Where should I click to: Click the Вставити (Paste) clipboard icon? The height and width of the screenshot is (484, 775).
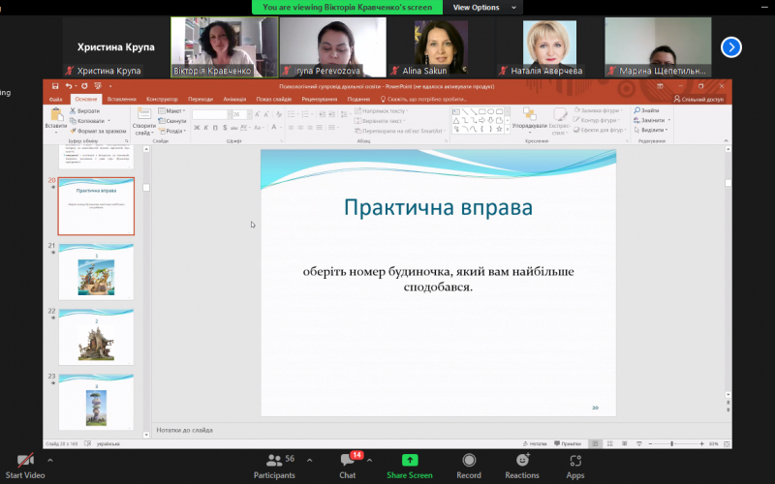[x=56, y=114]
